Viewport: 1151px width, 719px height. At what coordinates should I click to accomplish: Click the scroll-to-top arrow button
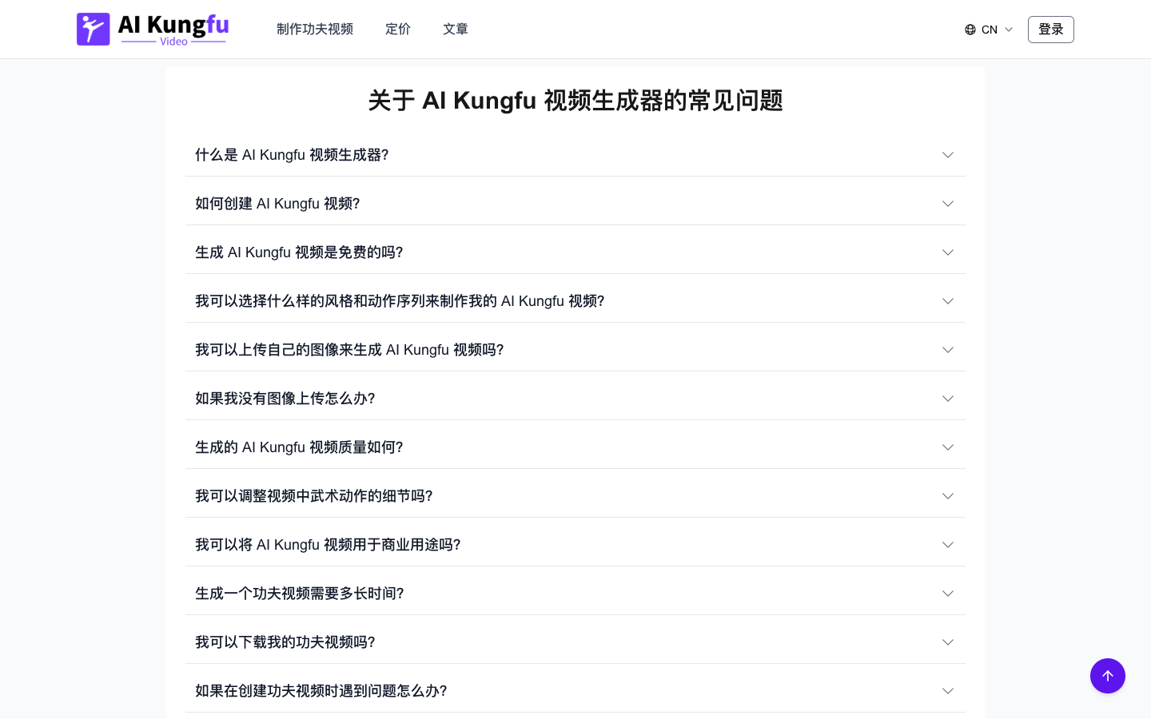(x=1108, y=676)
